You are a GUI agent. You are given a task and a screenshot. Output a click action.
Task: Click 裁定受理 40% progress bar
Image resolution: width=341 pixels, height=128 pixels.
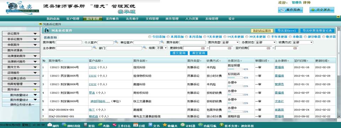235,69
